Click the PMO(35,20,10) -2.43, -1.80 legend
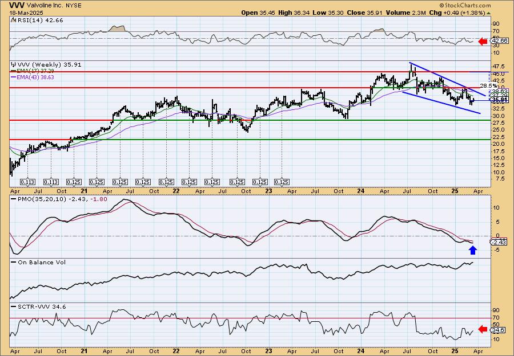 pos(62,199)
